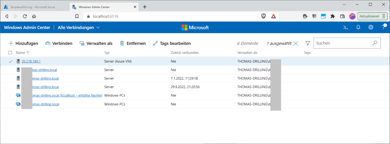Click the search magnifier icon
This screenshot has height=144, width=390.
375,43
